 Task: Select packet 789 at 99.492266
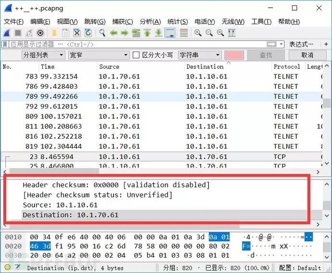162,96
